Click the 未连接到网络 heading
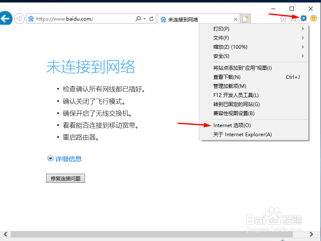 point(91,67)
